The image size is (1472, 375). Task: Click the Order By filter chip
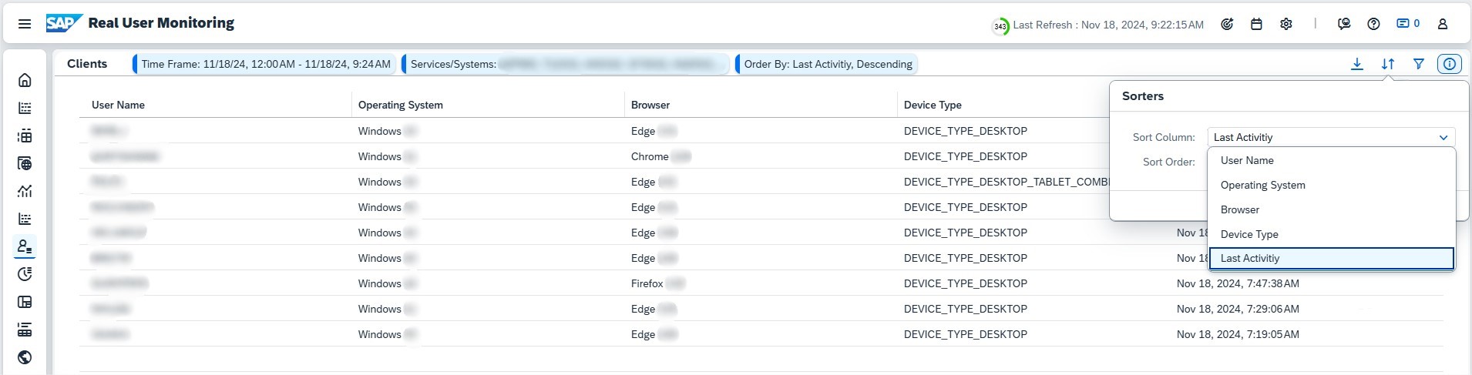(827, 64)
